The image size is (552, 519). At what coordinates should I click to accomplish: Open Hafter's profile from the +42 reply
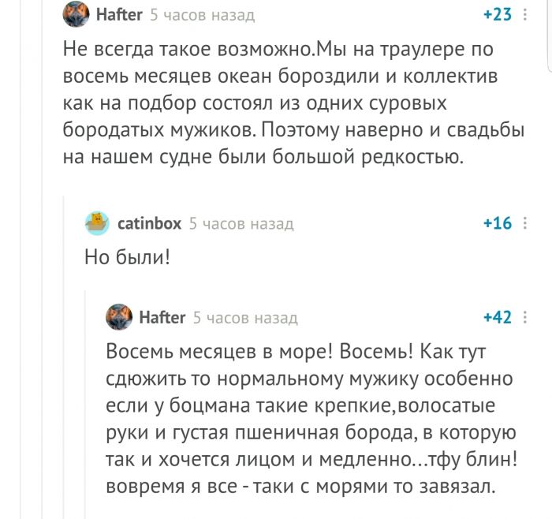click(x=162, y=317)
